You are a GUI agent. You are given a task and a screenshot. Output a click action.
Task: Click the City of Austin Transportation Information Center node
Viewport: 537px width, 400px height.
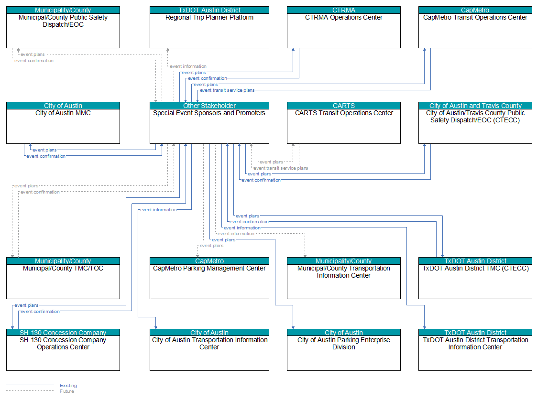pyautogui.click(x=209, y=350)
